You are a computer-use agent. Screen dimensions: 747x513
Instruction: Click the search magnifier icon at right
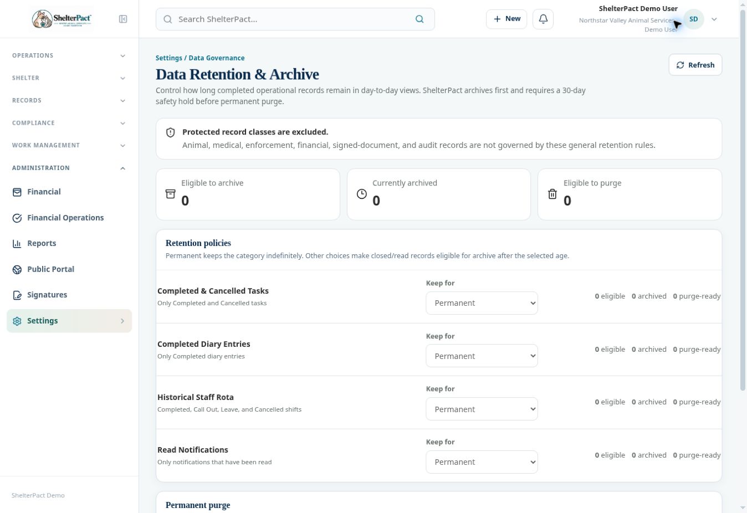[419, 19]
